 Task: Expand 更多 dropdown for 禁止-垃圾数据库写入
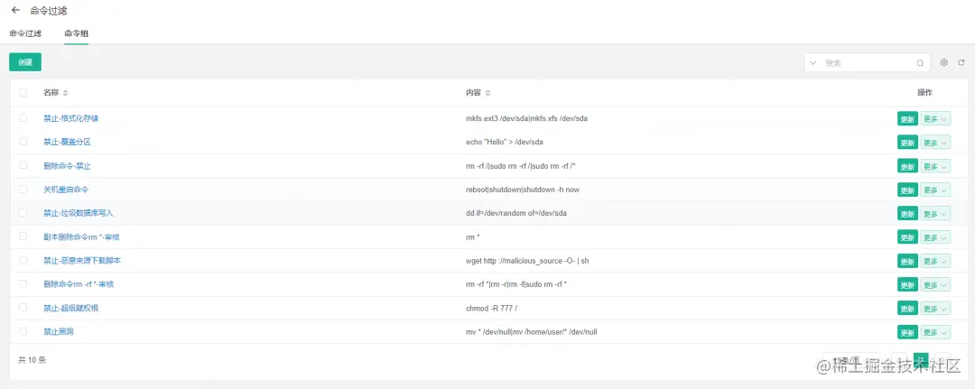point(935,213)
